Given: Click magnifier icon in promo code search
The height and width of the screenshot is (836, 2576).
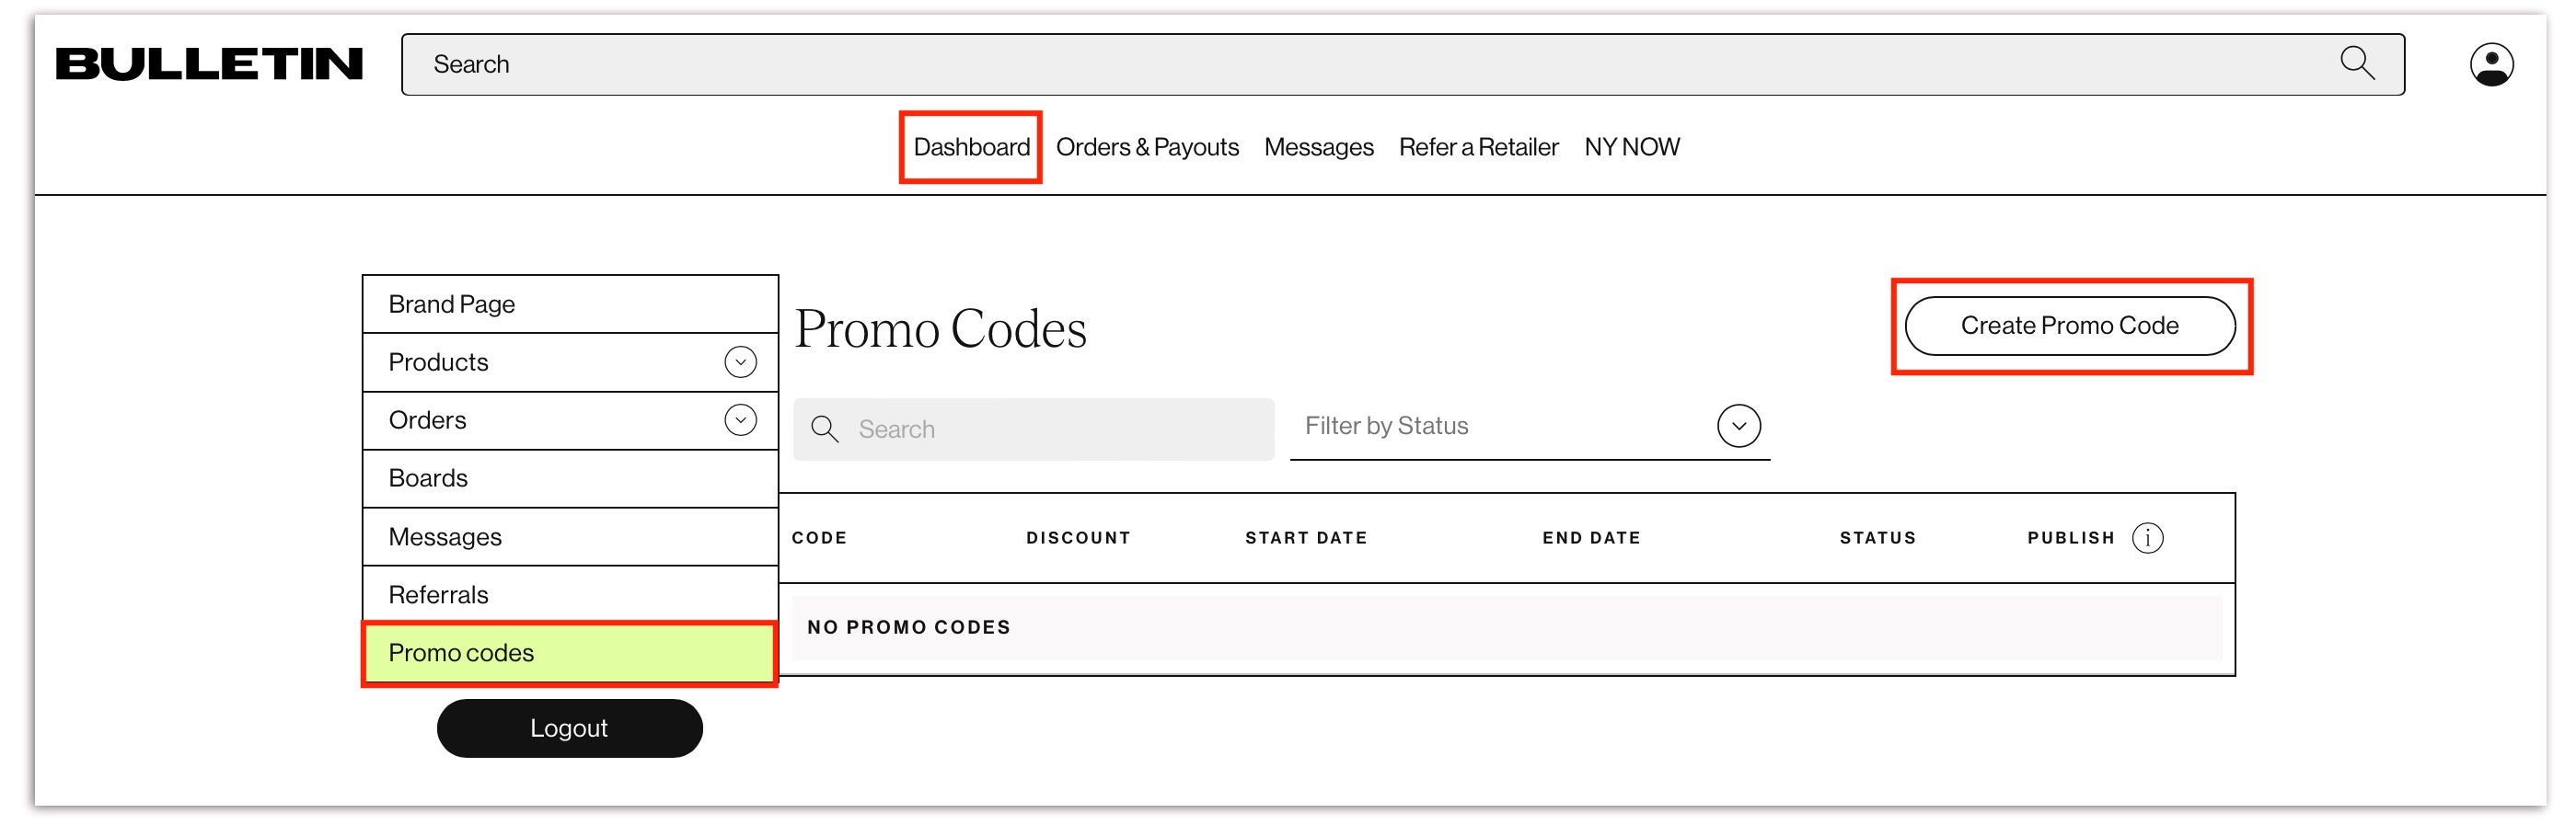Looking at the screenshot, I should [x=824, y=429].
